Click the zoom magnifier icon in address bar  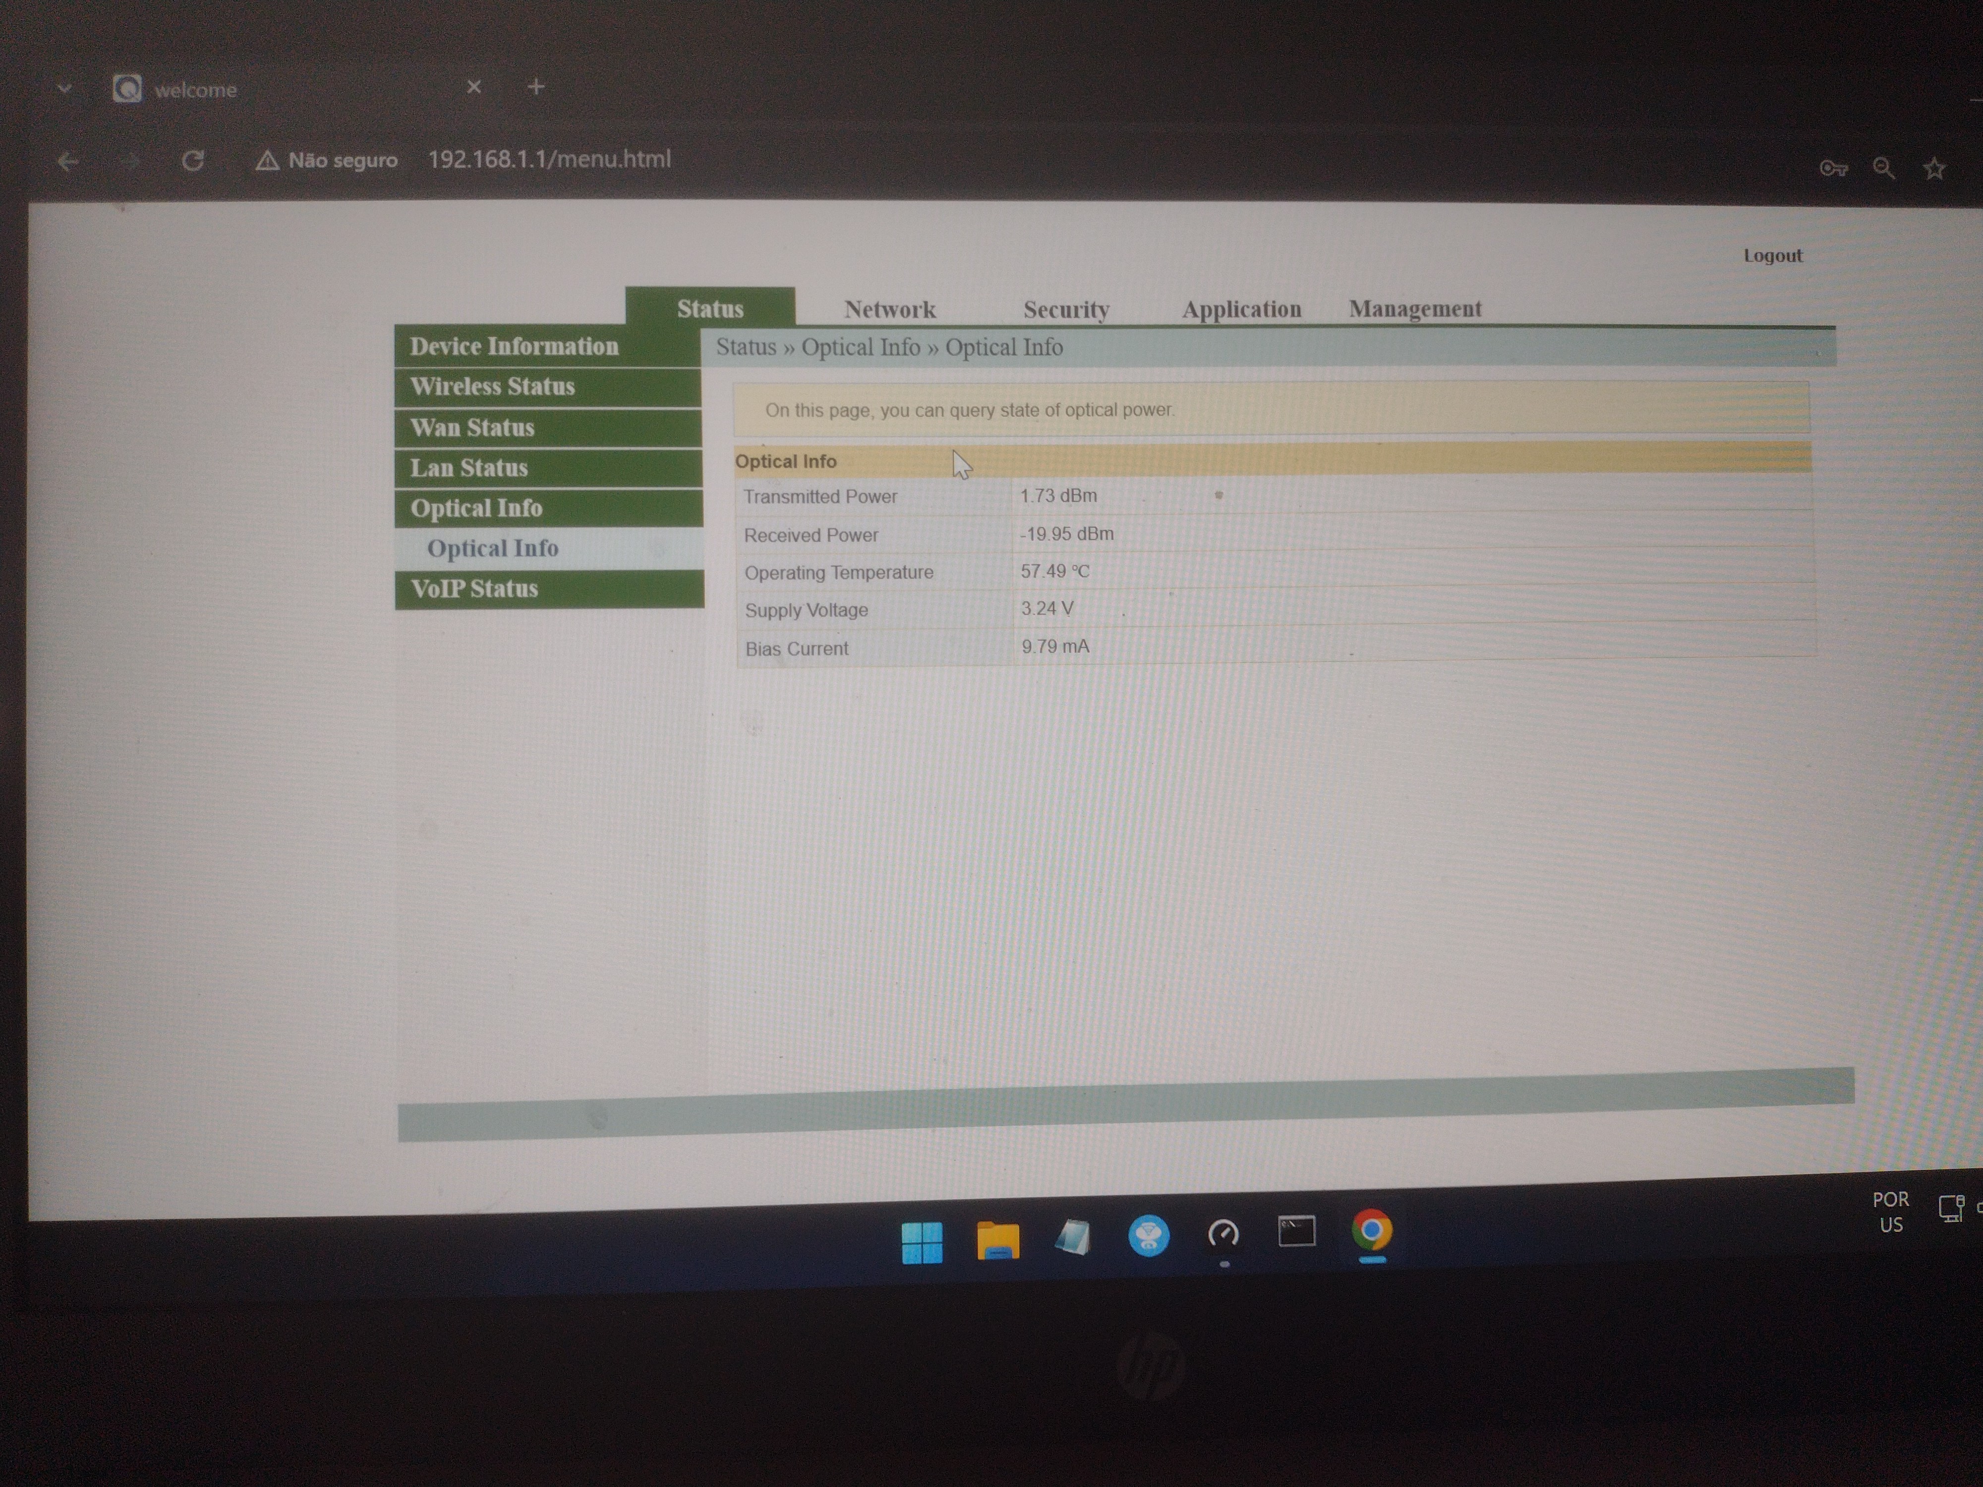pyautogui.click(x=1883, y=169)
